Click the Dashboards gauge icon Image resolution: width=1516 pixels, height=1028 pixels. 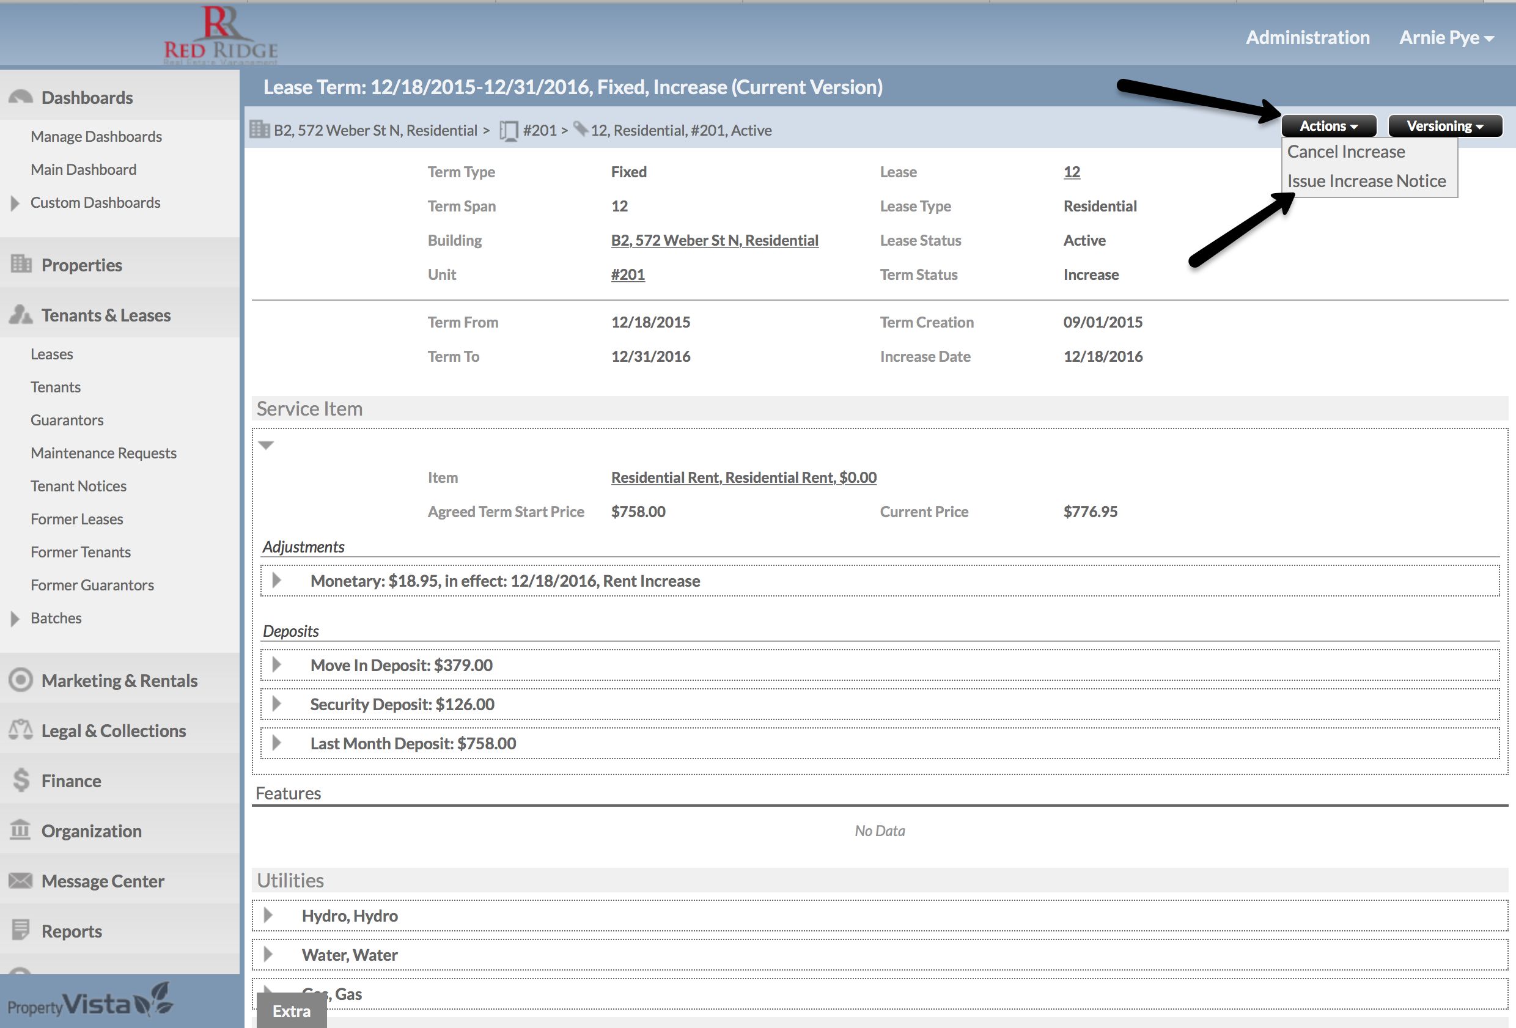point(20,97)
